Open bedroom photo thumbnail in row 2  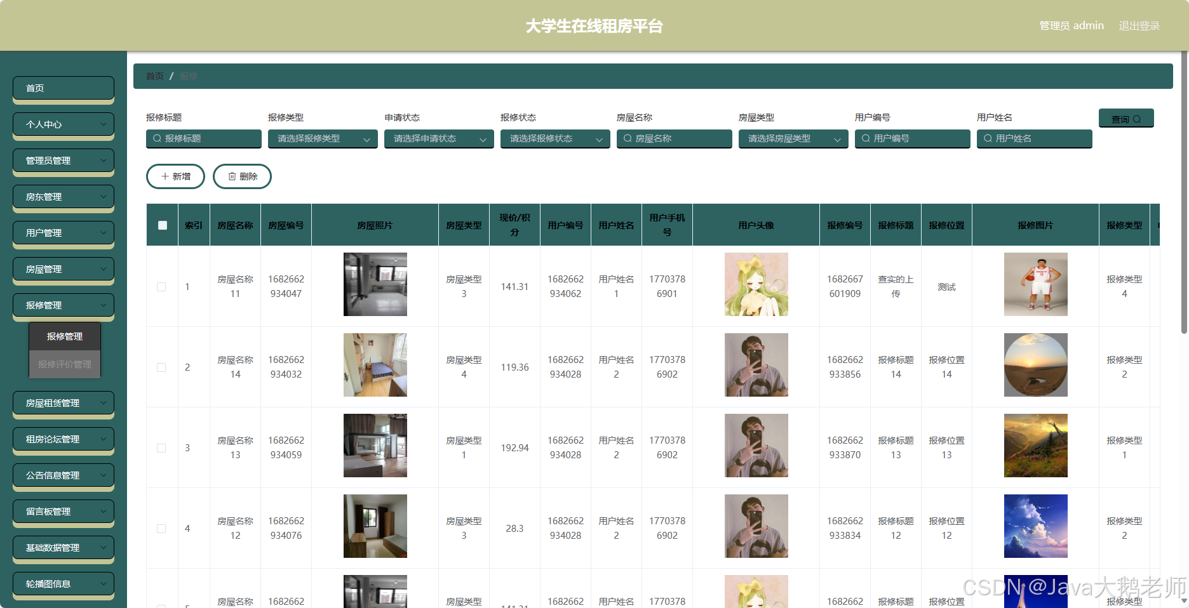[x=375, y=365]
